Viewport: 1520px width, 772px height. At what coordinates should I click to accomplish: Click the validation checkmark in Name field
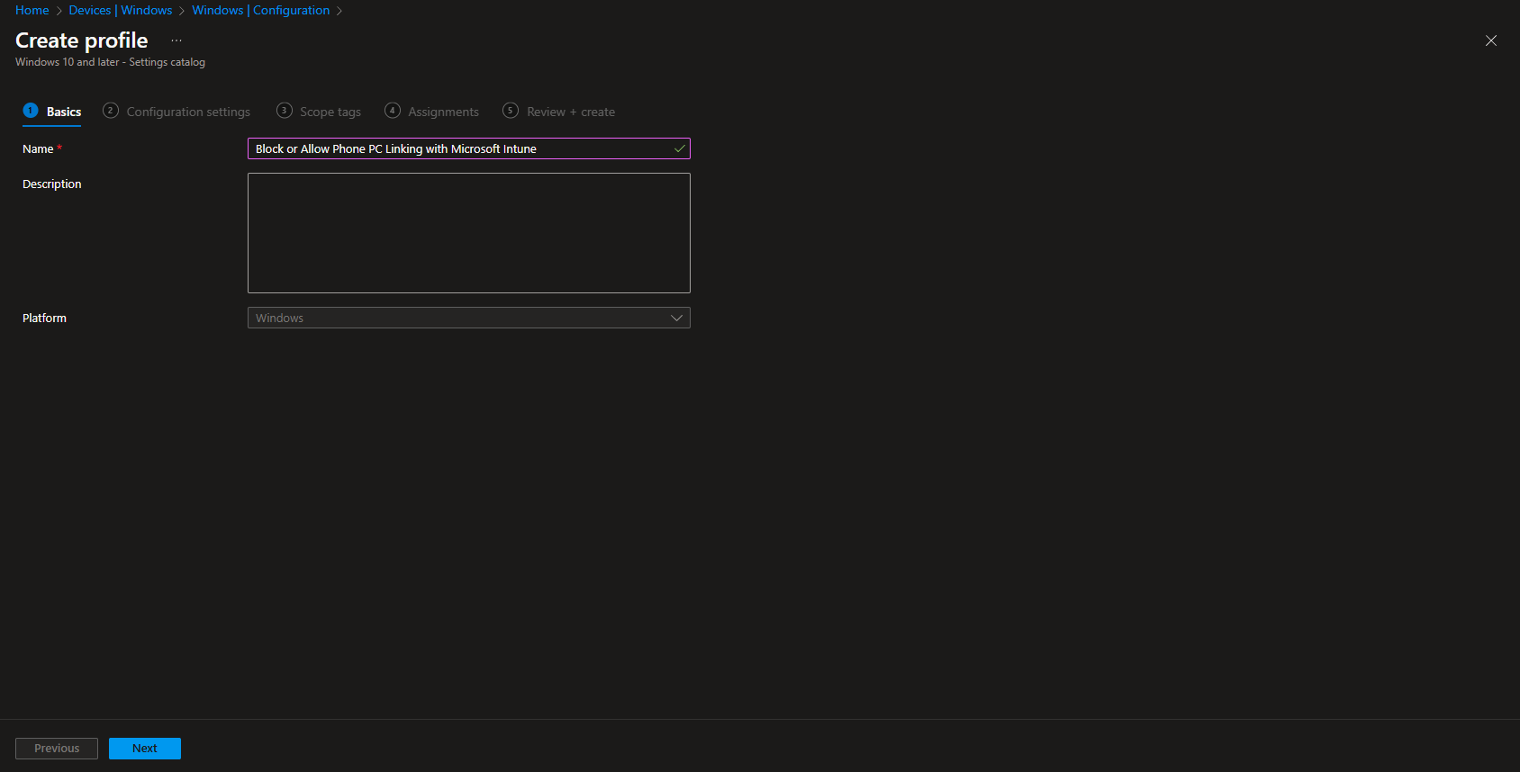coord(679,148)
